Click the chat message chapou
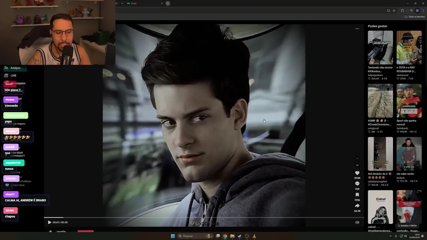 10,216
